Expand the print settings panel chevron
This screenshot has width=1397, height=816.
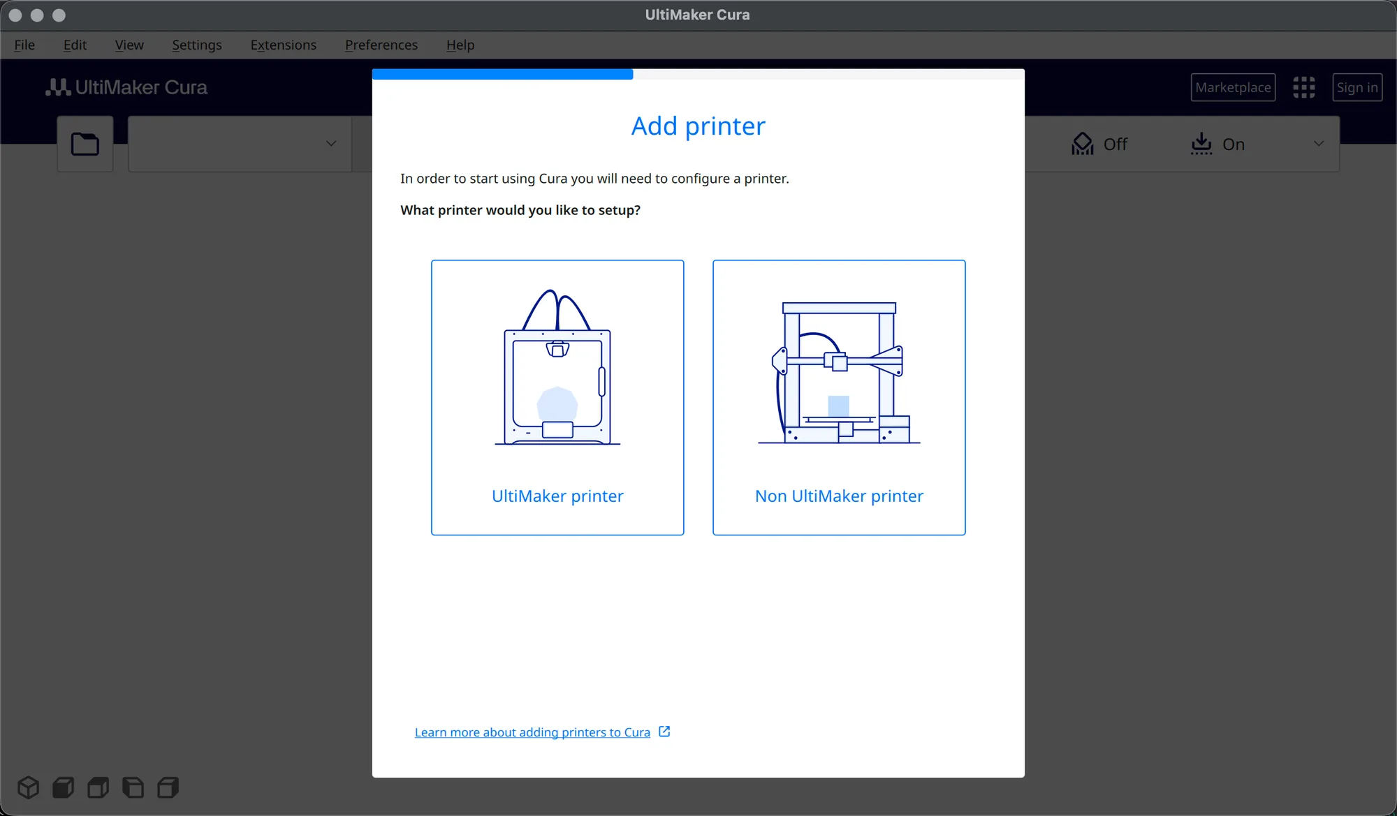[1319, 144]
